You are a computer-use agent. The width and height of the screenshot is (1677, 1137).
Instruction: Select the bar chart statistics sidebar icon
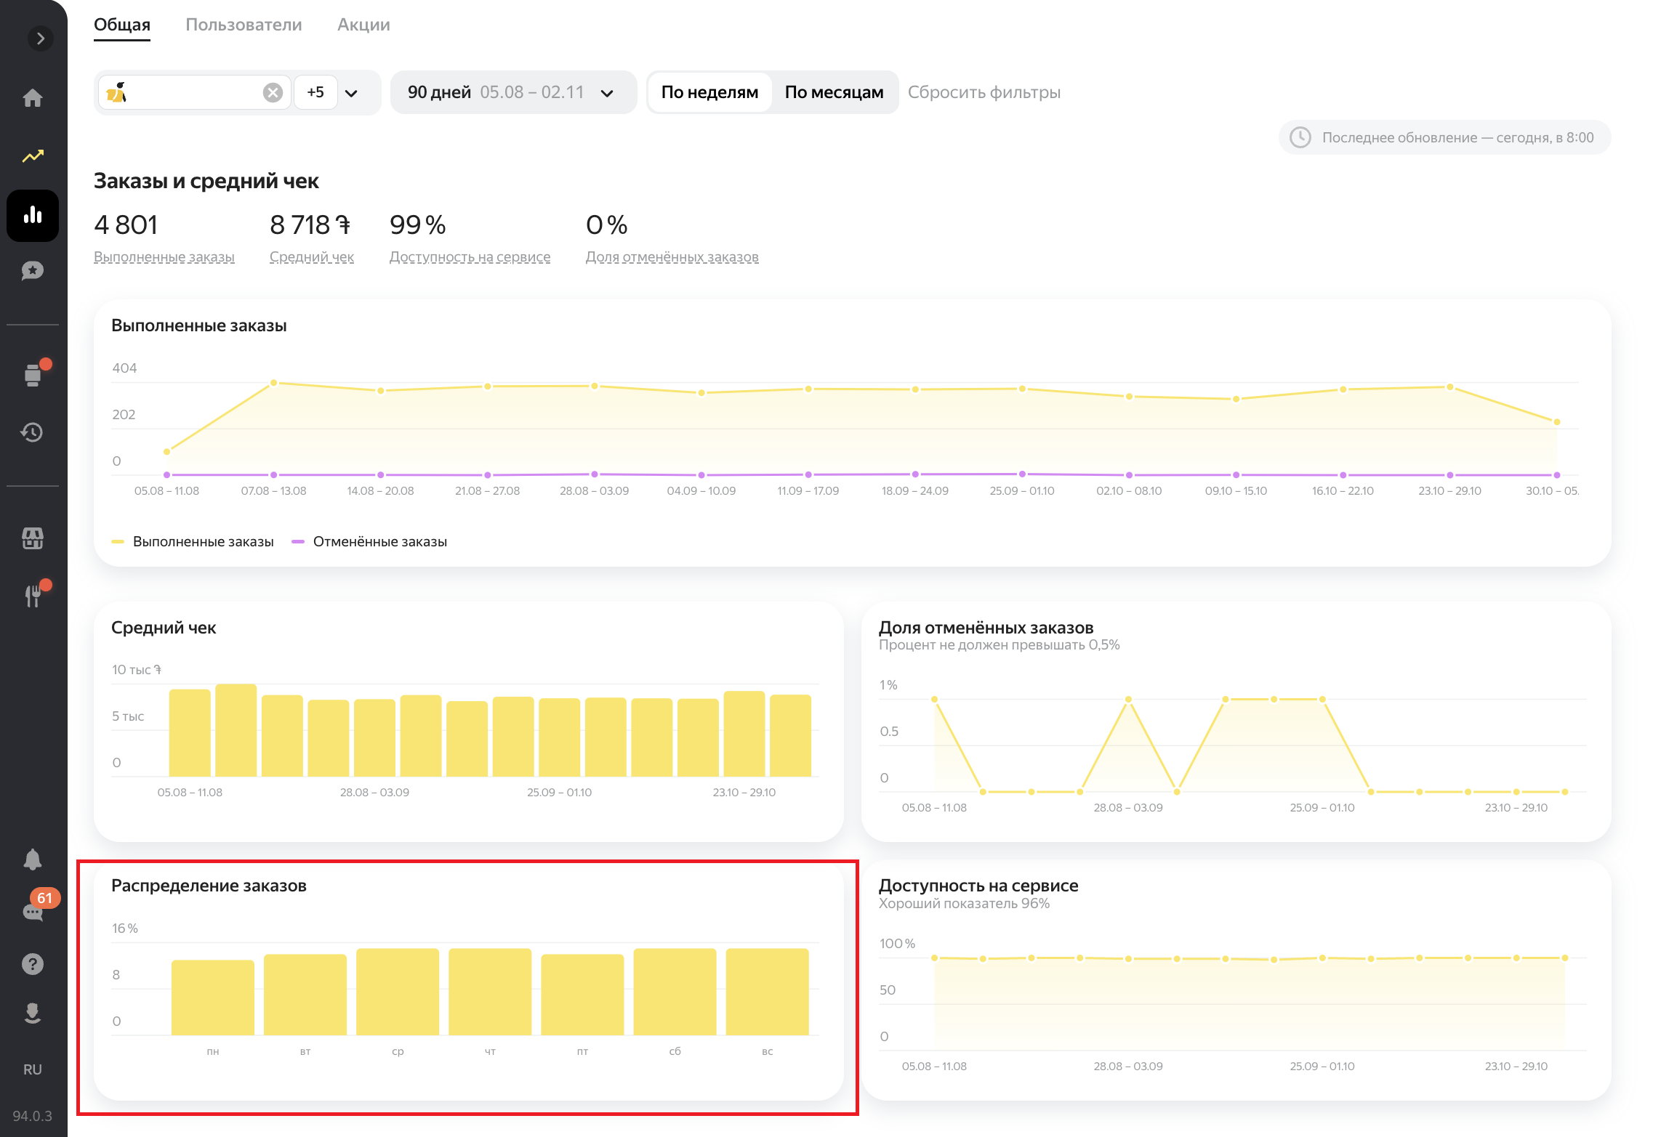pos(33,216)
